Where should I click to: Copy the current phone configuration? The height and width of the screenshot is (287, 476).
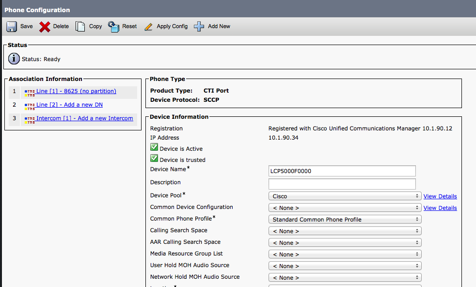(x=89, y=26)
